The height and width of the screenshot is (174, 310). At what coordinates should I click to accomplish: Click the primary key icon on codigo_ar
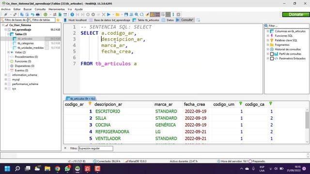(90, 103)
